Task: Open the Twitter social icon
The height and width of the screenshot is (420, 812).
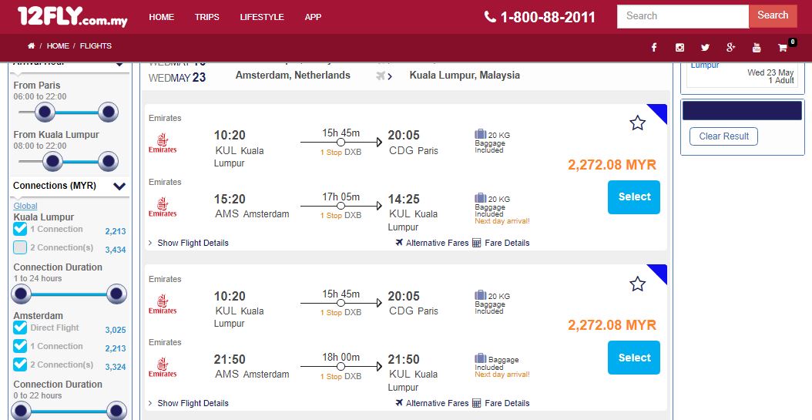Action: coord(705,48)
